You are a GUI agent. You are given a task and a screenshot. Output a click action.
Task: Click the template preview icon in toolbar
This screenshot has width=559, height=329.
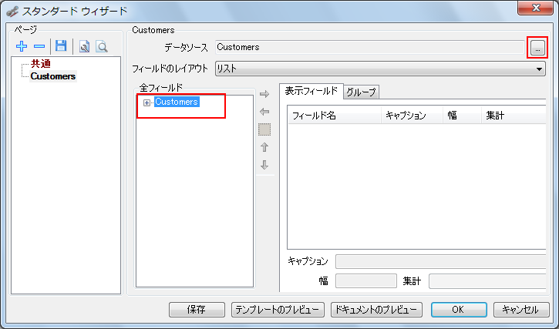coord(84,47)
